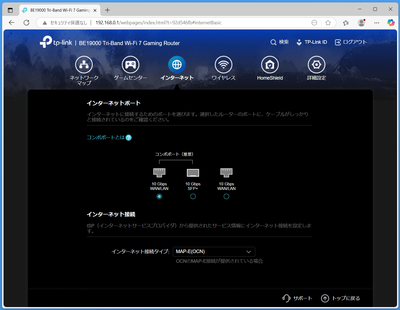Open a new browser tab
400x310 pixels.
pyautogui.click(x=107, y=10)
